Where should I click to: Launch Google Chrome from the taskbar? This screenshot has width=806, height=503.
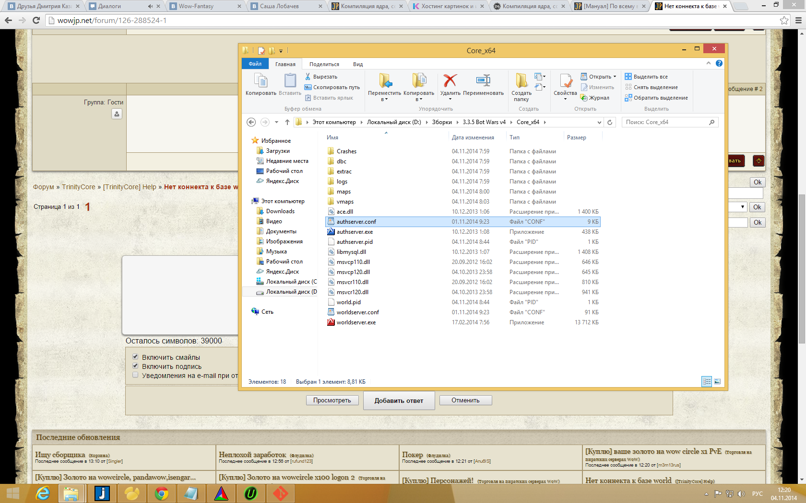162,493
